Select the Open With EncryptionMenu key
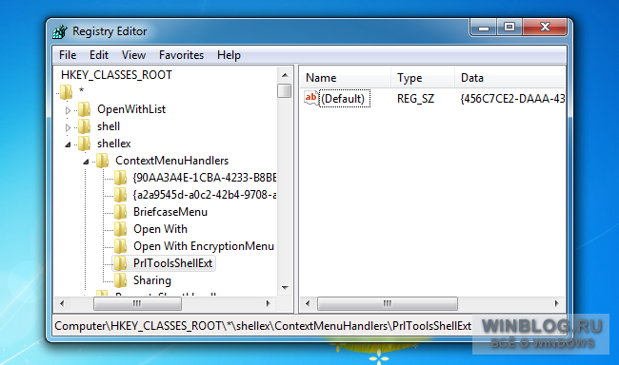619x365 pixels. point(204,246)
